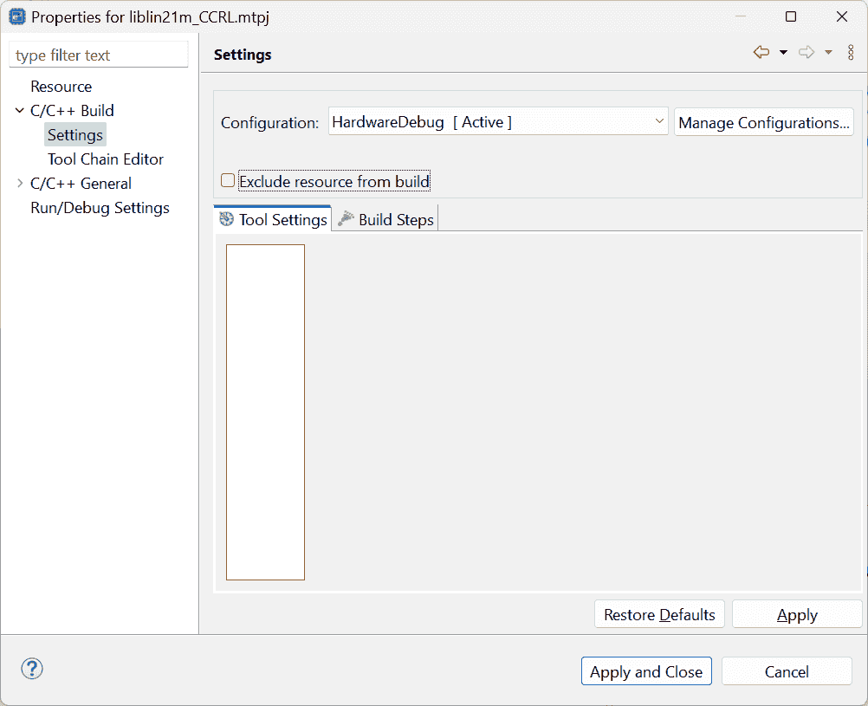Expand the C/C++ General tree node
The image size is (868, 706).
pyautogui.click(x=20, y=183)
